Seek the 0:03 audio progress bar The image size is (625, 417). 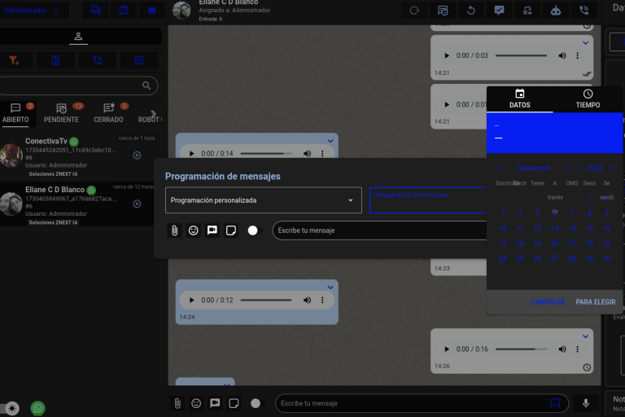tap(521, 55)
